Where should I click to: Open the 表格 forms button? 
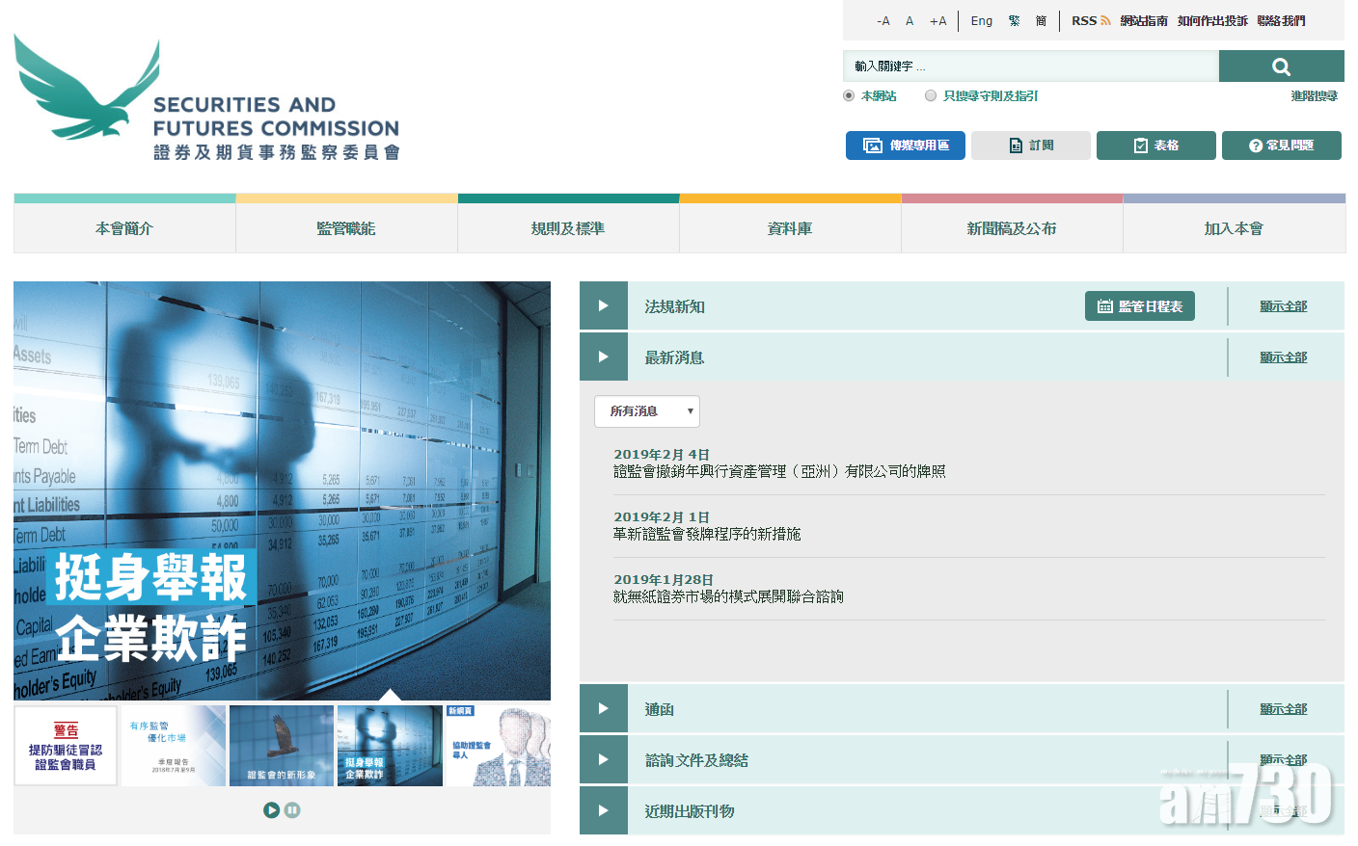coord(1155,145)
